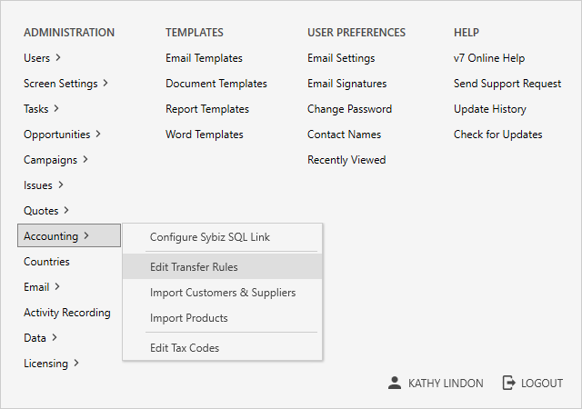
Task: Open Email Templates link
Action: tap(204, 58)
